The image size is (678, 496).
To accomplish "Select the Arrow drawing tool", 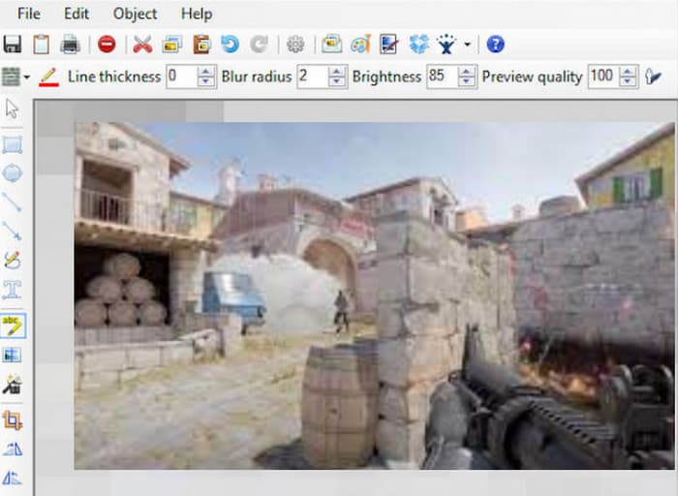I will [12, 231].
